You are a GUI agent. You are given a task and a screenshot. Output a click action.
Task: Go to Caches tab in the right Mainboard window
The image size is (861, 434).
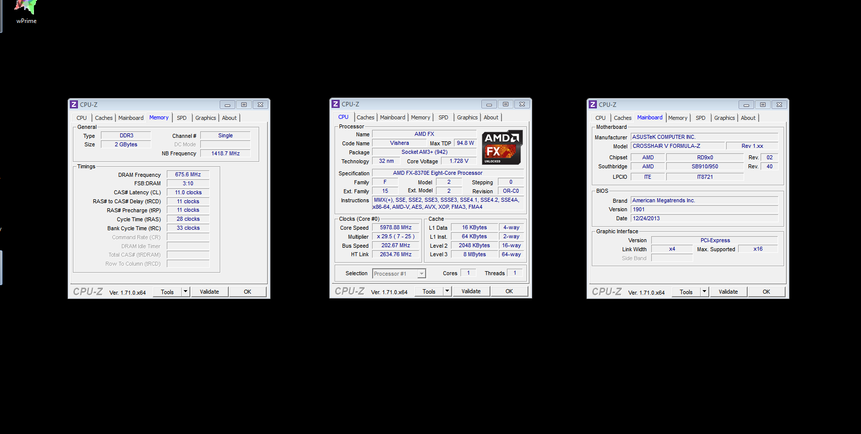click(623, 118)
